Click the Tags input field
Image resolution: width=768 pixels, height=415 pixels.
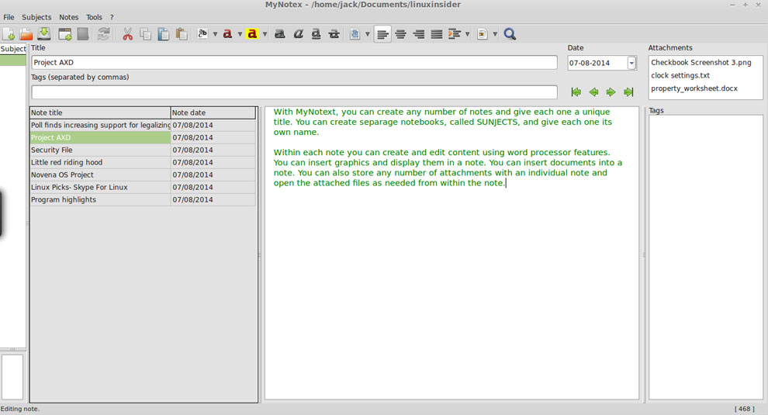tap(294, 92)
